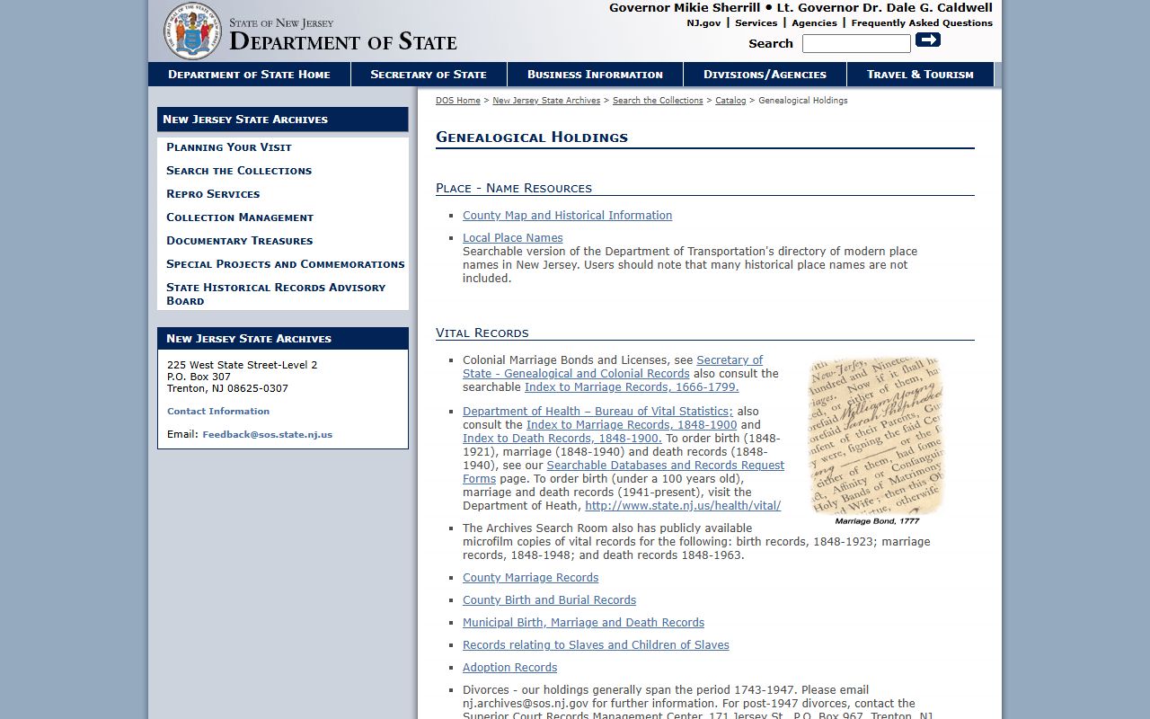Viewport: 1150px width, 719px height.
Task: Open Local Place Names link
Action: point(513,238)
